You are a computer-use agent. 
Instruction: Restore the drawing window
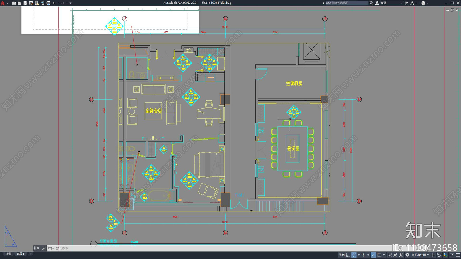(x=452, y=10)
